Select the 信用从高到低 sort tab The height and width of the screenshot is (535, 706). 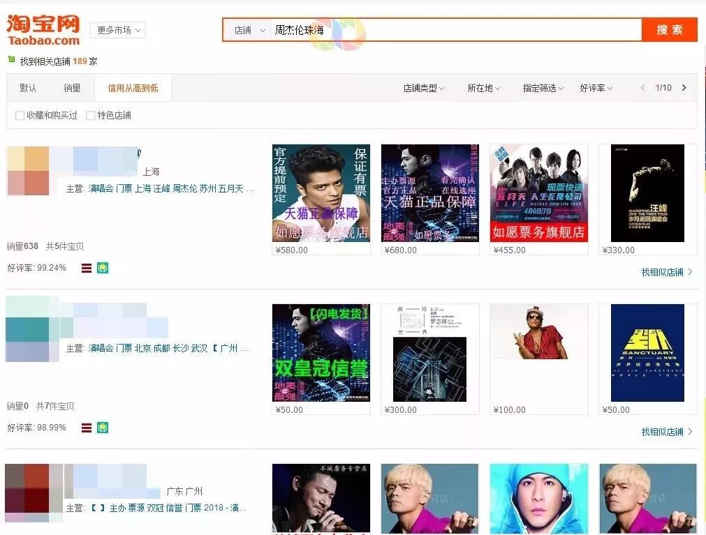coord(133,88)
